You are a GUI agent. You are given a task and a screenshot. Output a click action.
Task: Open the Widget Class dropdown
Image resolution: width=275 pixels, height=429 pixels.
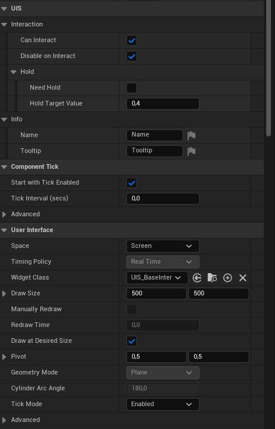157,278
